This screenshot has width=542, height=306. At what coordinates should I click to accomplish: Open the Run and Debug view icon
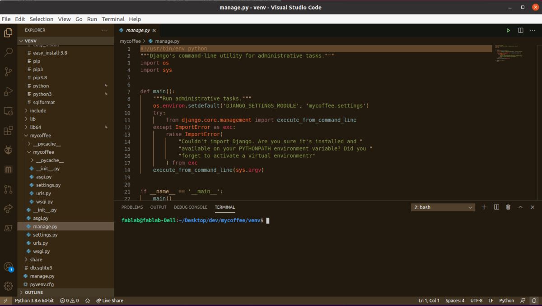point(8,91)
